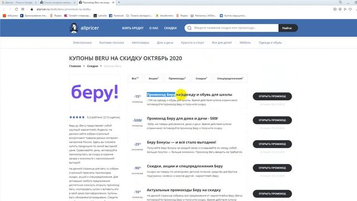Select the Спецпредложения filter tab
Image resolution: width=357 pixels, height=201 pixels.
coord(230,78)
